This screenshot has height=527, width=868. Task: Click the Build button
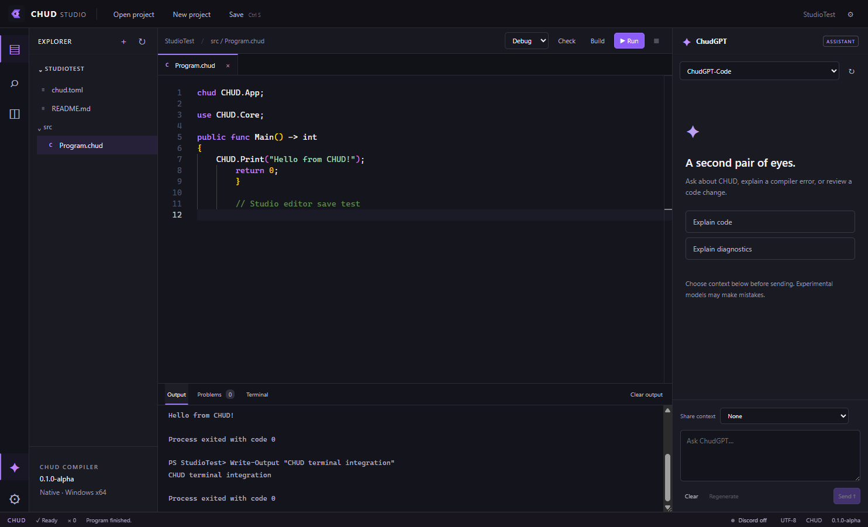tap(598, 41)
